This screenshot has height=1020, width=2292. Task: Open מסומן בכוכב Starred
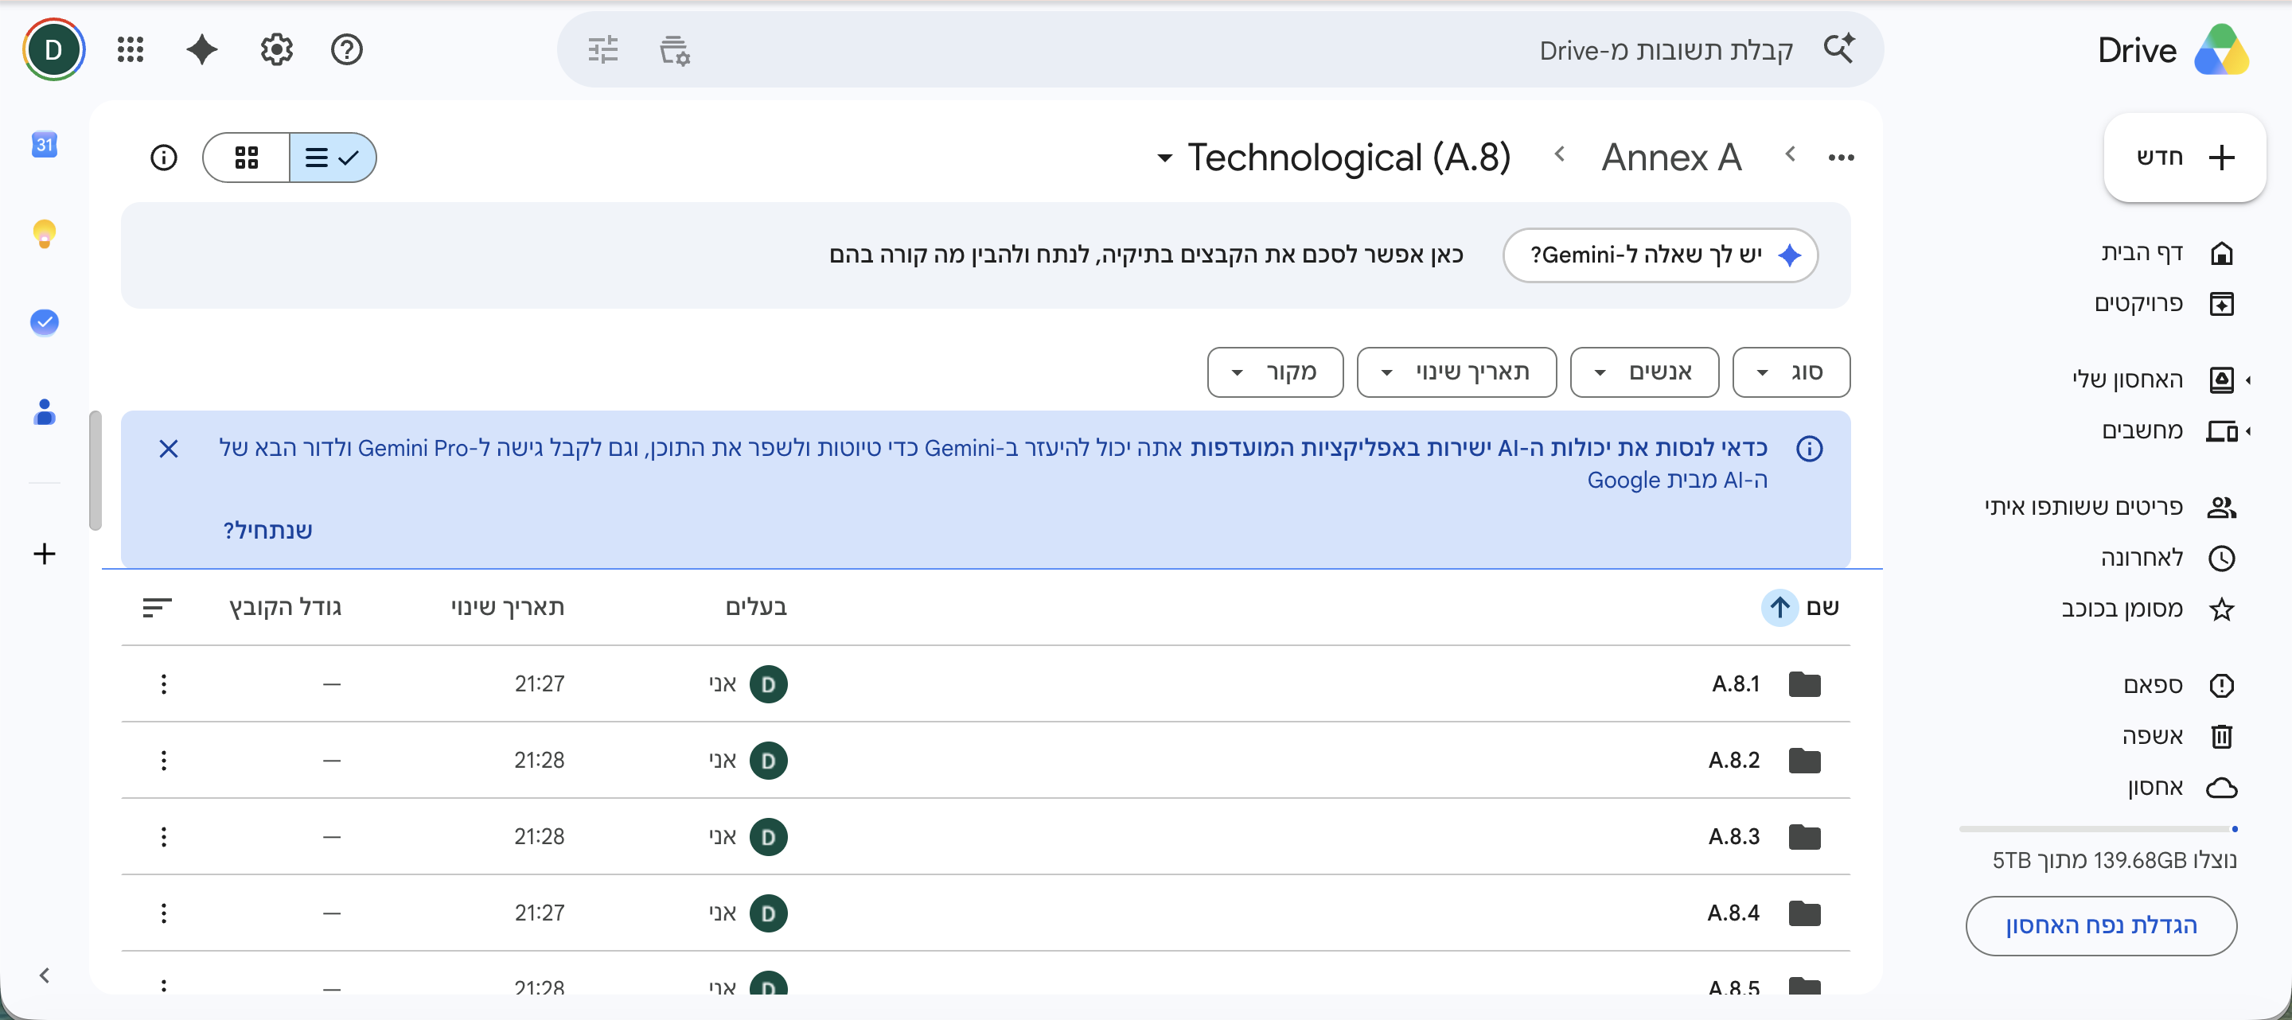(2148, 609)
